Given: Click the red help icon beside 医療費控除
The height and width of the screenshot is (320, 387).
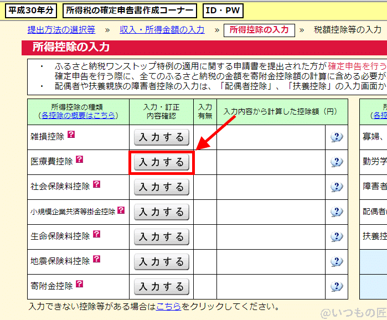Looking at the screenshot, I should 79,159.
